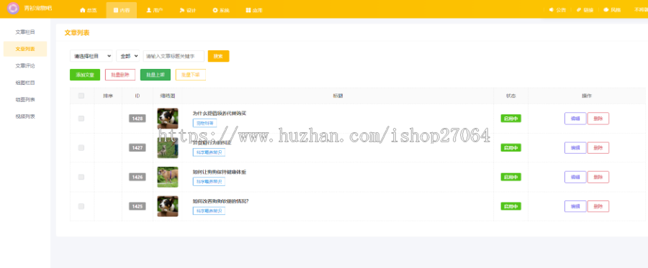This screenshot has height=268, width=648.
Task: Toggle the 启用中 status of article 1425
Action: point(510,206)
